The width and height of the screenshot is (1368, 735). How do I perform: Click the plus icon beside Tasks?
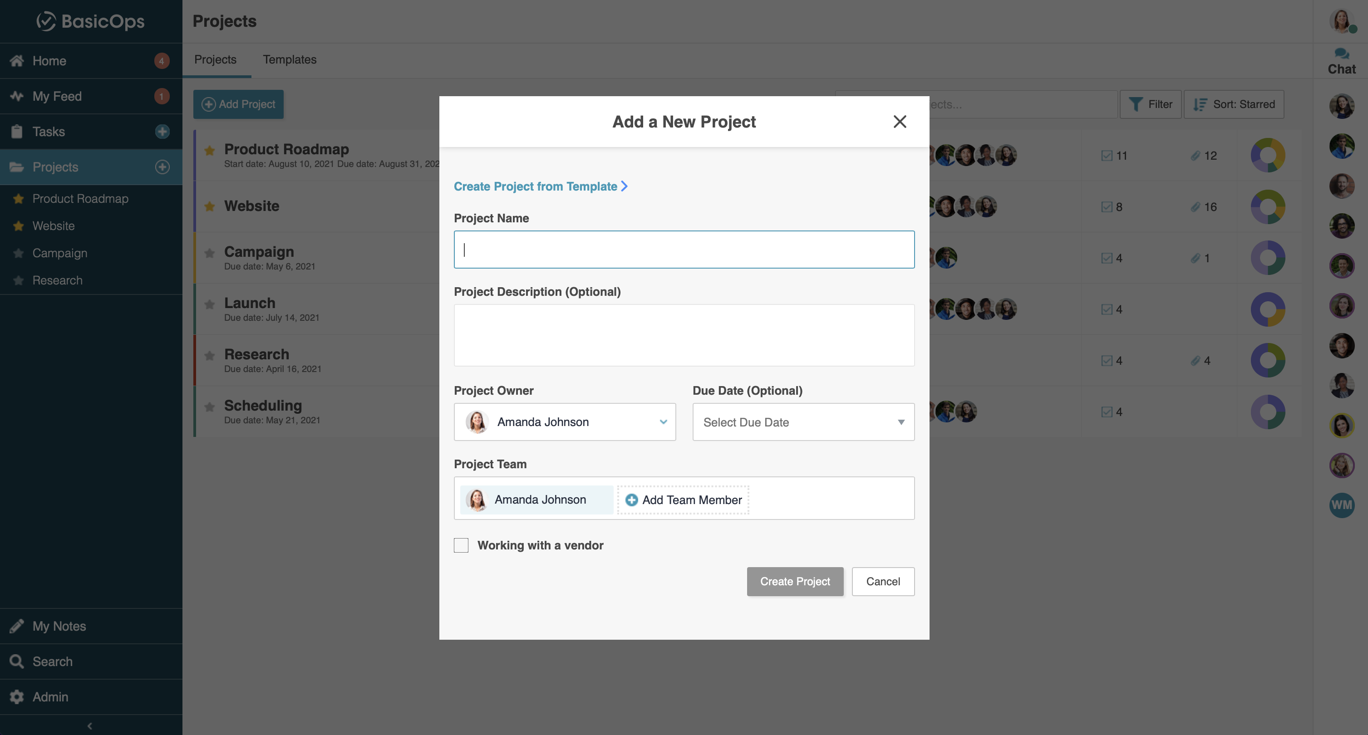coord(162,131)
